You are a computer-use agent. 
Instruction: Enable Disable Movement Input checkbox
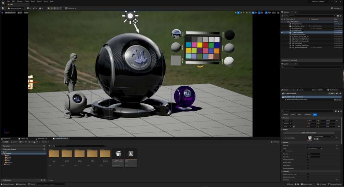[x=308, y=174]
